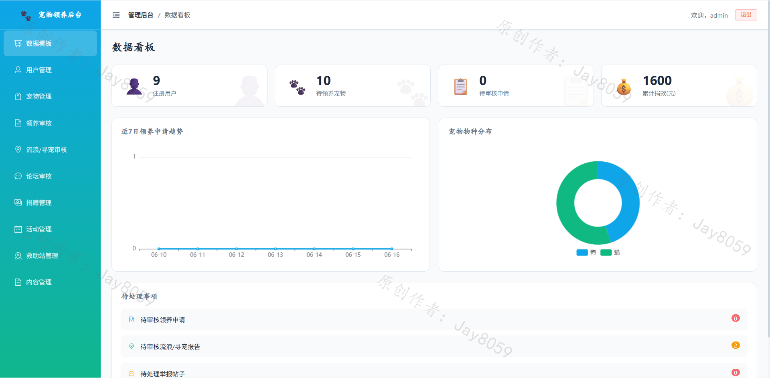The image size is (770, 378).
Task: Open 流浪/寻宠审核 menu item
Action: [x=50, y=149]
